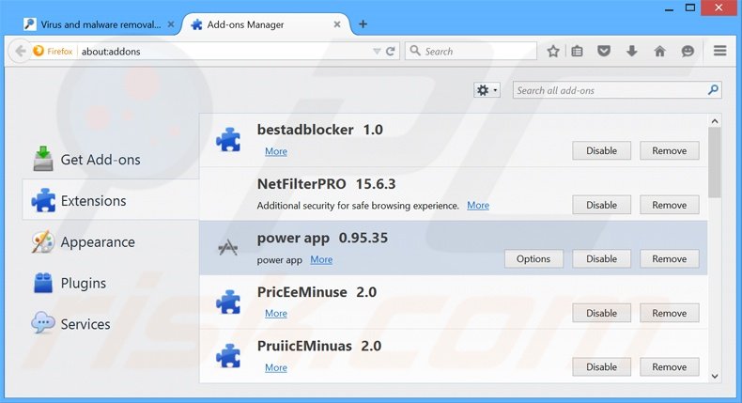Disable the power app extension
This screenshot has height=403, width=742.
click(x=601, y=259)
